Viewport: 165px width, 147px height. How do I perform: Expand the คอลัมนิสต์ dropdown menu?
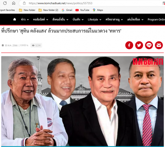click(41, 20)
